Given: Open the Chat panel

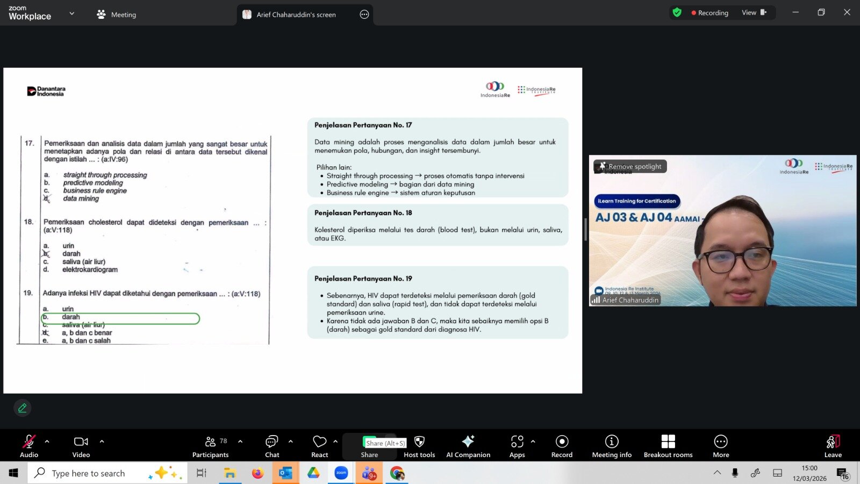Looking at the screenshot, I should (x=272, y=446).
